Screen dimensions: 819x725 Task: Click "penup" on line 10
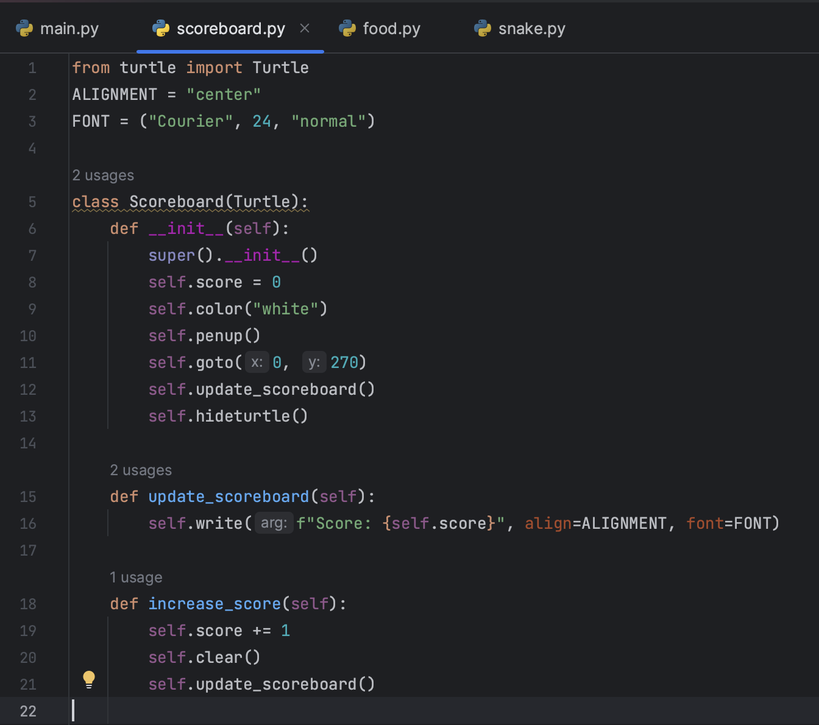[x=219, y=336]
